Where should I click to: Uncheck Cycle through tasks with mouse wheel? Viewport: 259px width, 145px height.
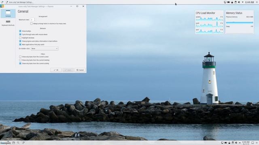20,35
